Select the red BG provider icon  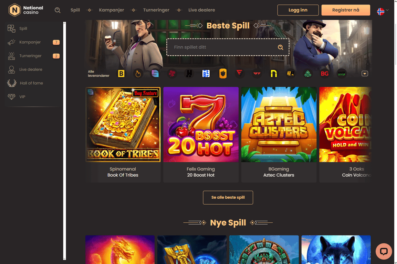(x=325, y=74)
